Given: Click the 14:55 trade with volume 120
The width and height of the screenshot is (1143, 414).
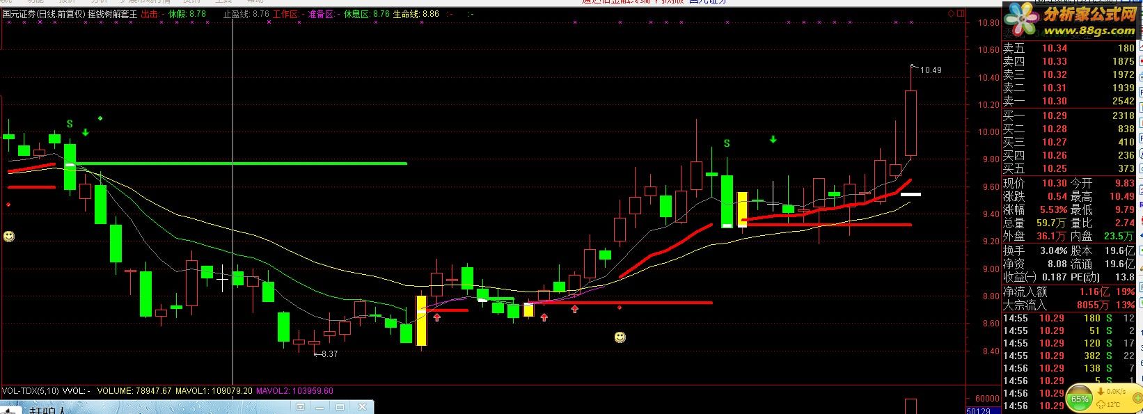Looking at the screenshot, I should (x=1069, y=343).
